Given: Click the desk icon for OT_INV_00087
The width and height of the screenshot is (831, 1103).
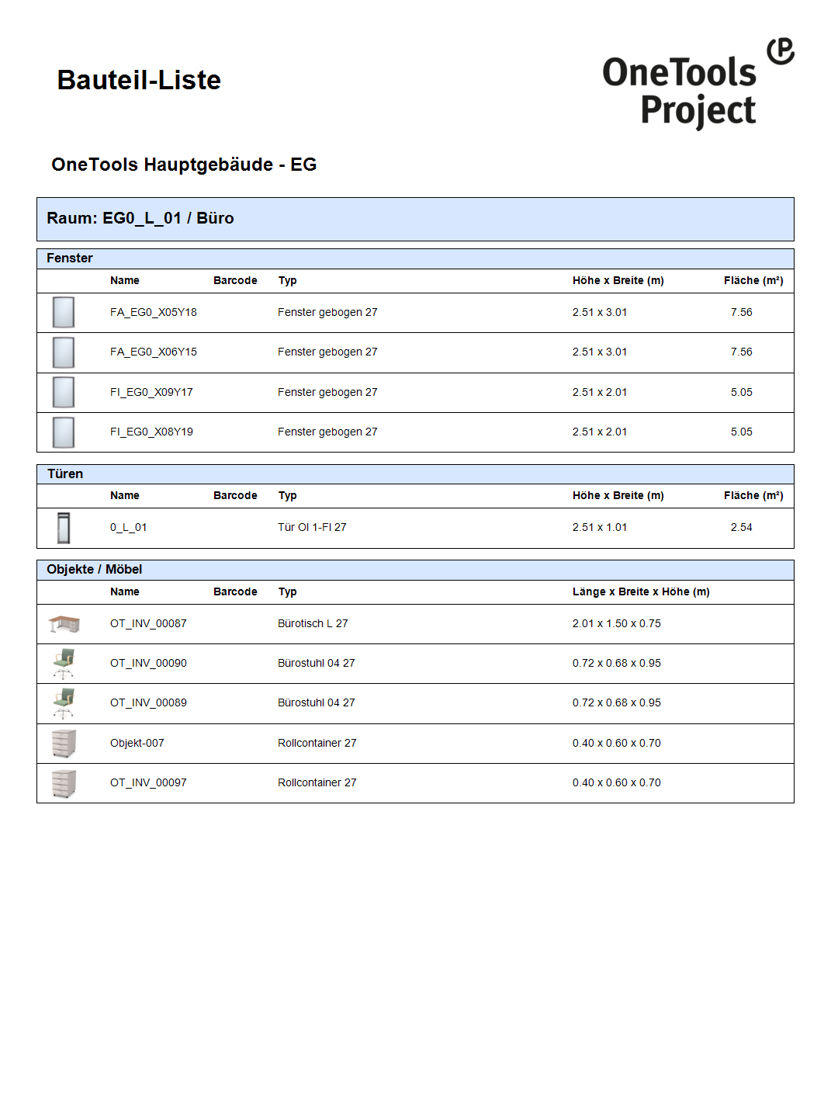Looking at the screenshot, I should coord(64,623).
